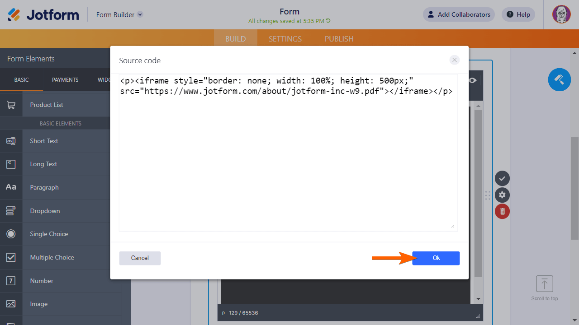This screenshot has height=325, width=579.
Task: Click the Form Elements panel header
Action: (x=55, y=59)
